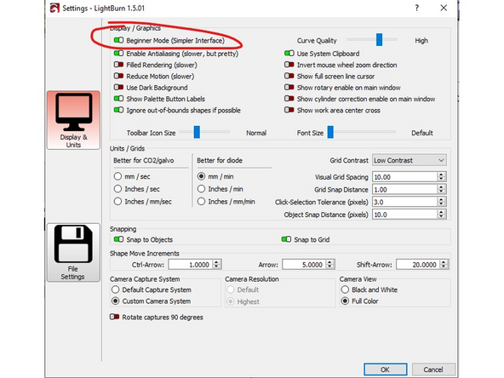Increase Visual Grid Spacing with up arrow
The height and width of the screenshot is (378, 504).
(441, 175)
